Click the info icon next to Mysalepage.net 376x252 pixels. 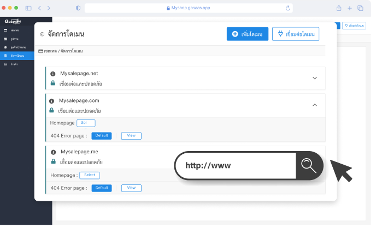point(53,74)
